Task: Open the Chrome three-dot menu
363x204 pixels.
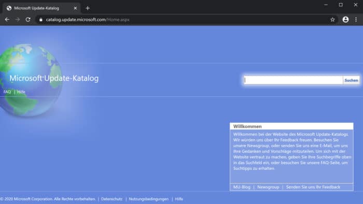Action: (356, 20)
